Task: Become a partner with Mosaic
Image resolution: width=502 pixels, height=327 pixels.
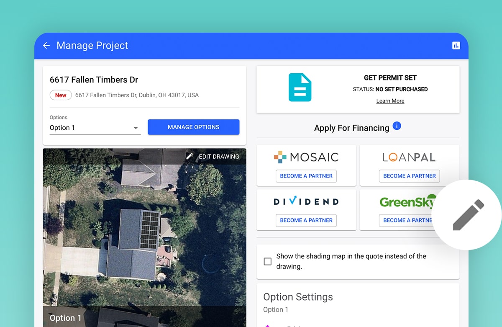Action: [306, 176]
